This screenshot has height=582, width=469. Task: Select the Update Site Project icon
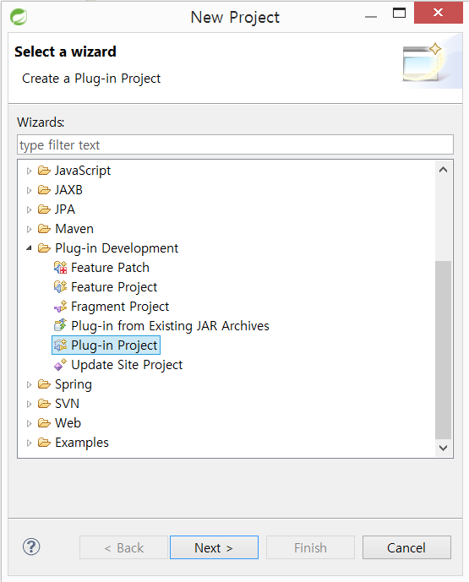[61, 365]
